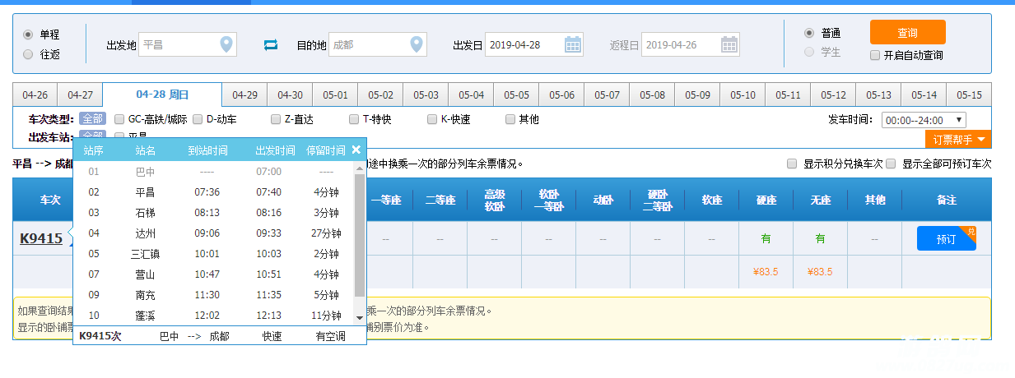Viewport: 1015px width, 378px height.
Task: Open the return date calendar icon
Action: click(x=729, y=44)
